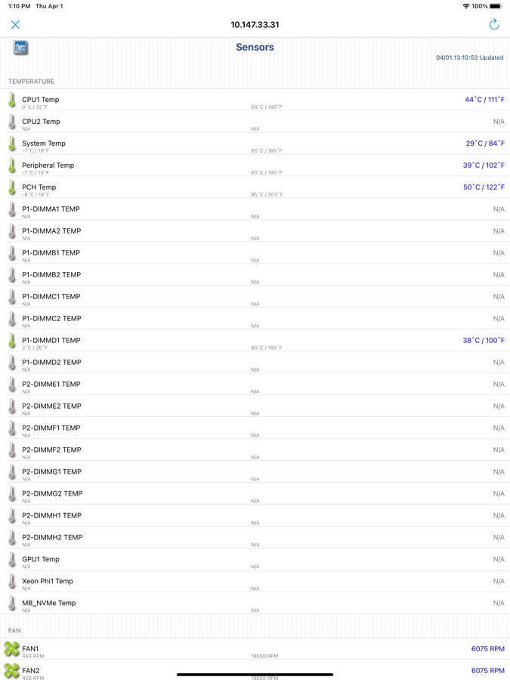Click the PCH Temp thermometer icon

pos(12,187)
